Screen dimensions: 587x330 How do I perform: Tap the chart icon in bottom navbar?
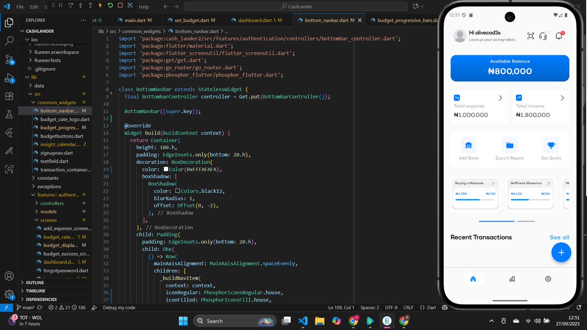512,279
